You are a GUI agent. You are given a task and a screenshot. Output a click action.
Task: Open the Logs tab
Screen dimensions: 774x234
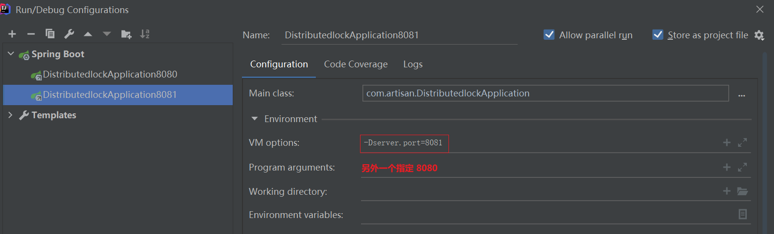[413, 64]
